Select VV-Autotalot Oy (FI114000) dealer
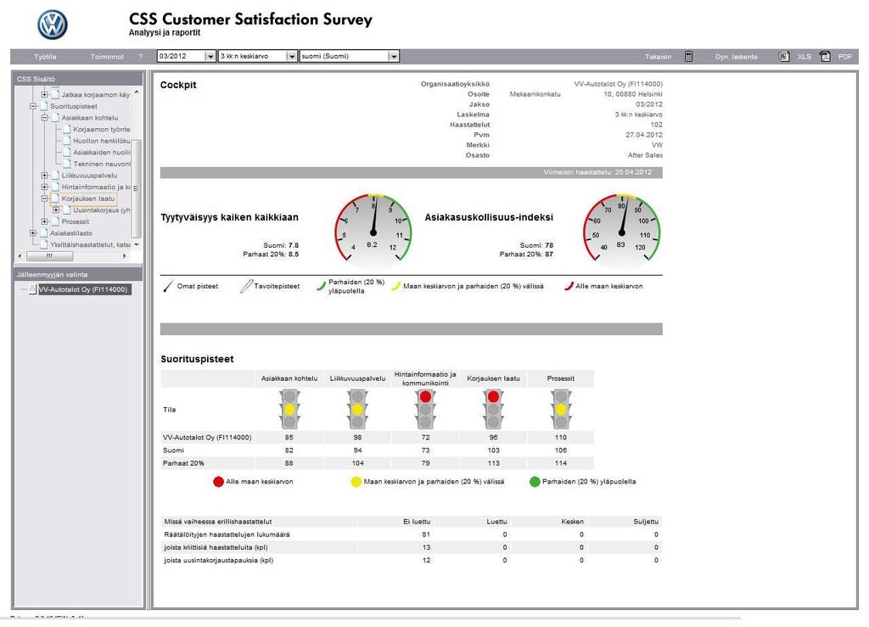869x627 pixels. (83, 289)
